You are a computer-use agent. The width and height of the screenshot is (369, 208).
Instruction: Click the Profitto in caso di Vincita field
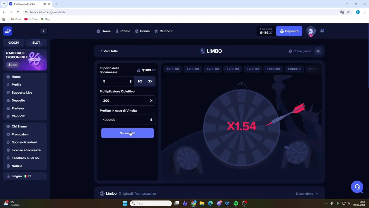click(x=127, y=120)
